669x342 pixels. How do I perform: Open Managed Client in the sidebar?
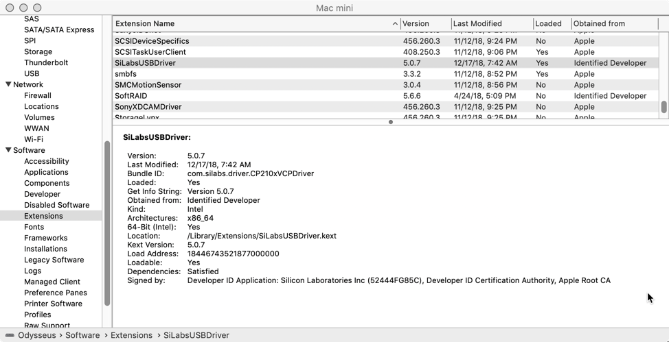click(52, 282)
